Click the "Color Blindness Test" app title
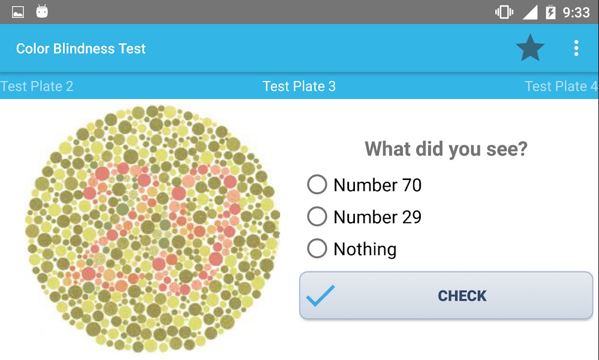Screen dimensions: 599x360 click(81, 48)
